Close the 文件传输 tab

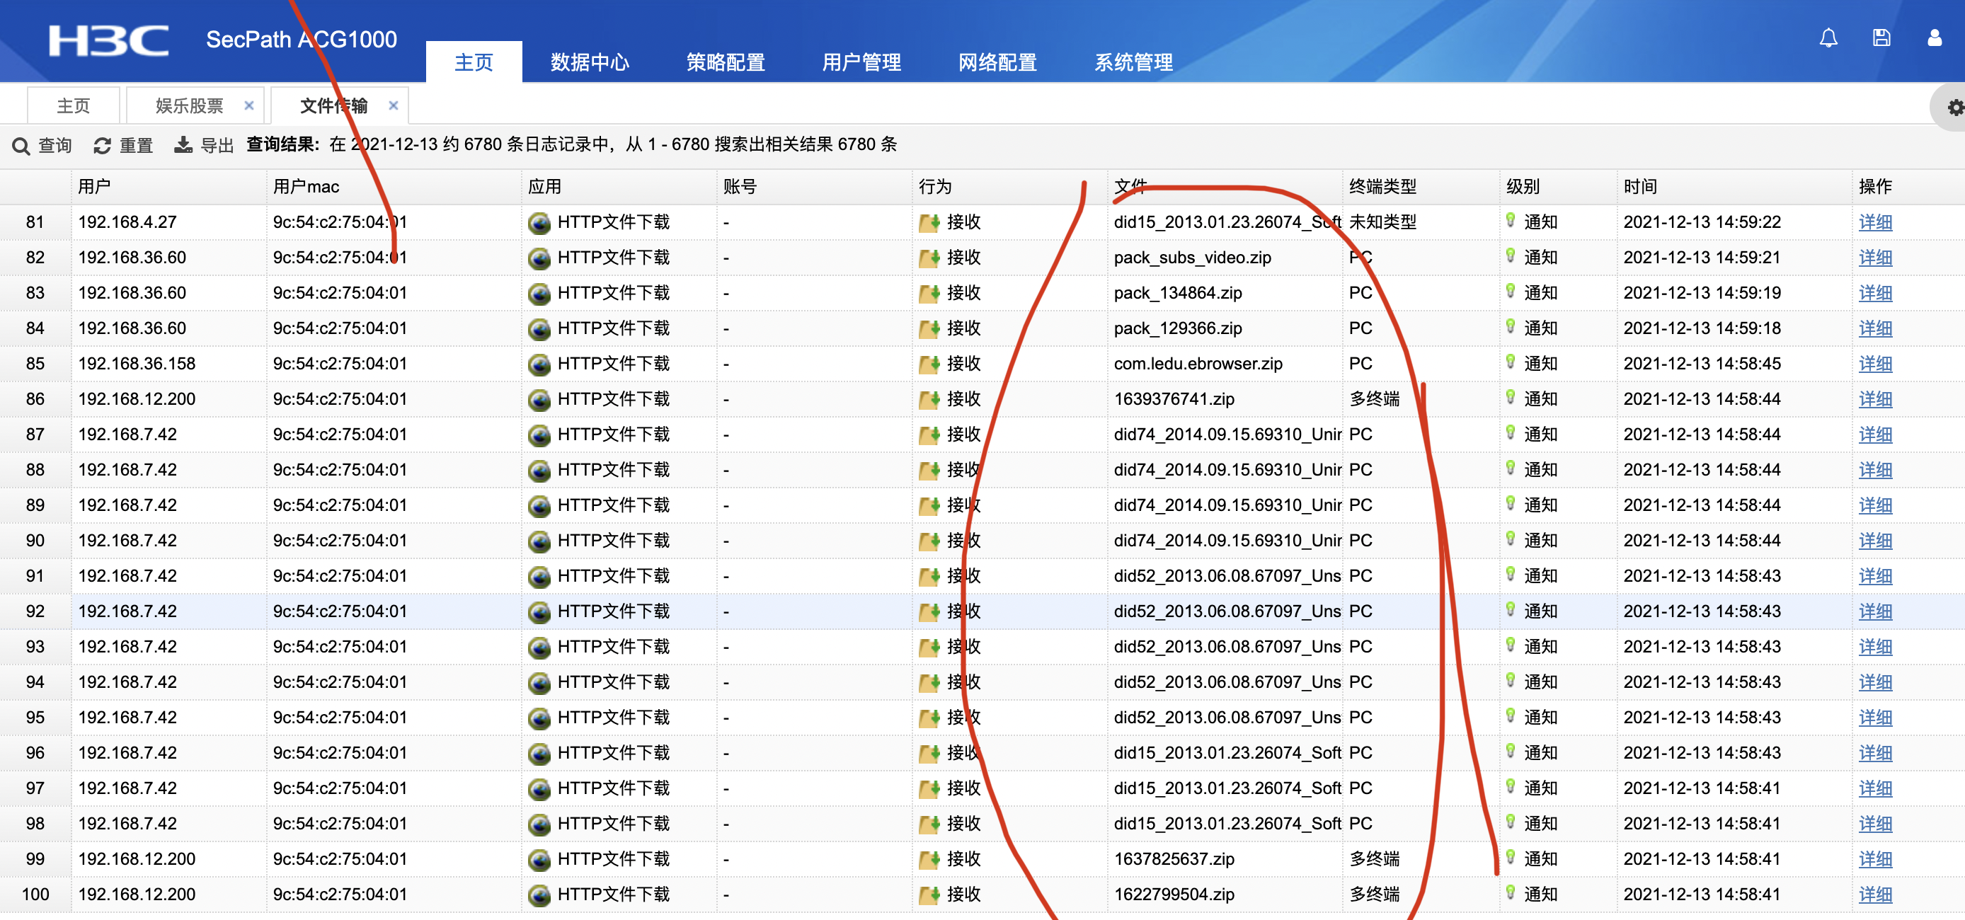[394, 106]
